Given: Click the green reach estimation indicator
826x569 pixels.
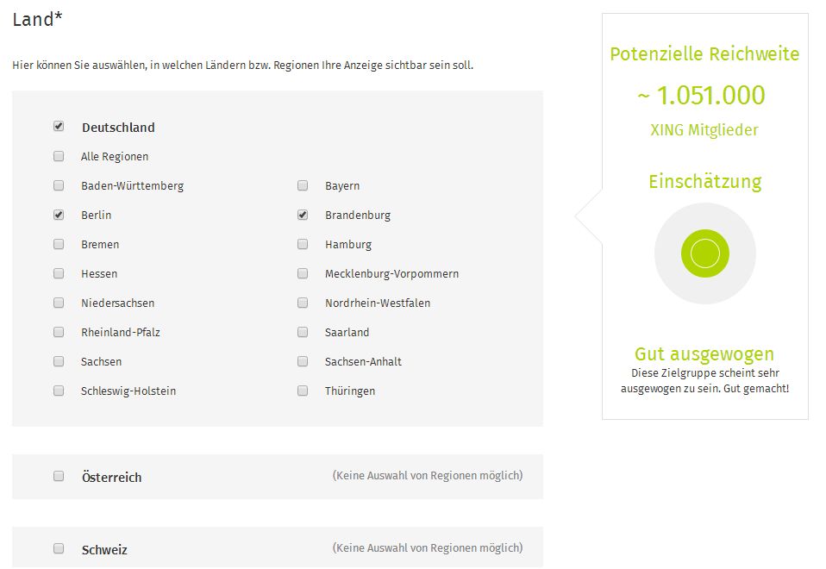Looking at the screenshot, I should 704,253.
